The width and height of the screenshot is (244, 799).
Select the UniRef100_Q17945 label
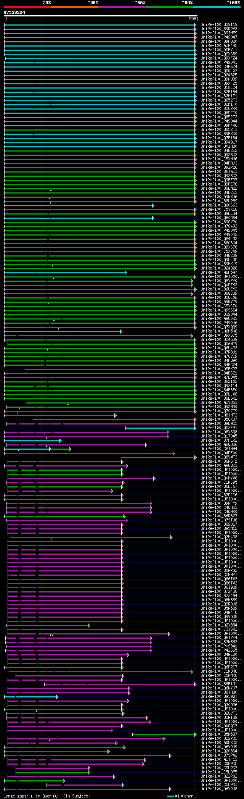click(219, 436)
